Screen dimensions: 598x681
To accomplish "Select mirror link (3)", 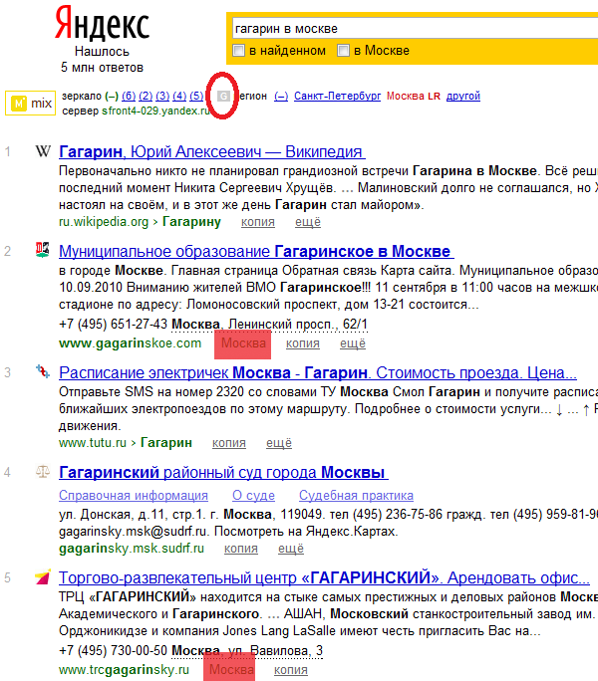I will click(162, 96).
